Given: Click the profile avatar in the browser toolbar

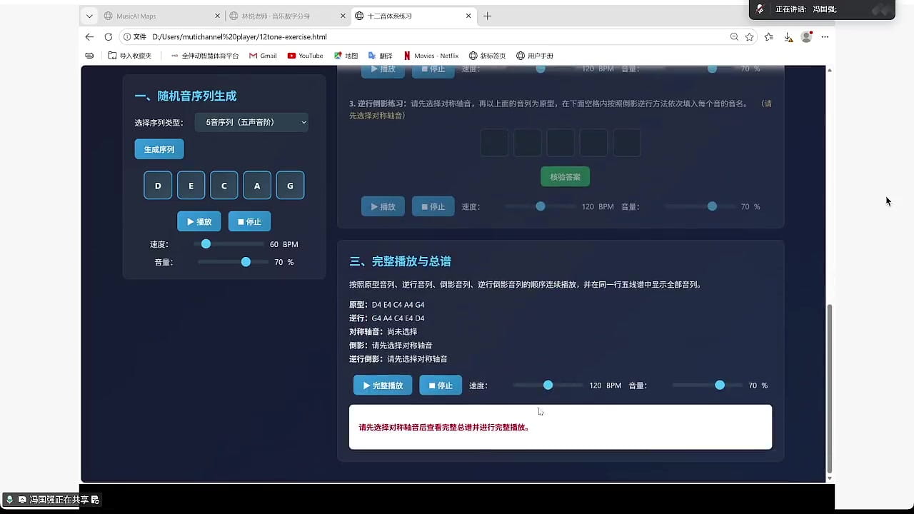Looking at the screenshot, I should click(807, 36).
